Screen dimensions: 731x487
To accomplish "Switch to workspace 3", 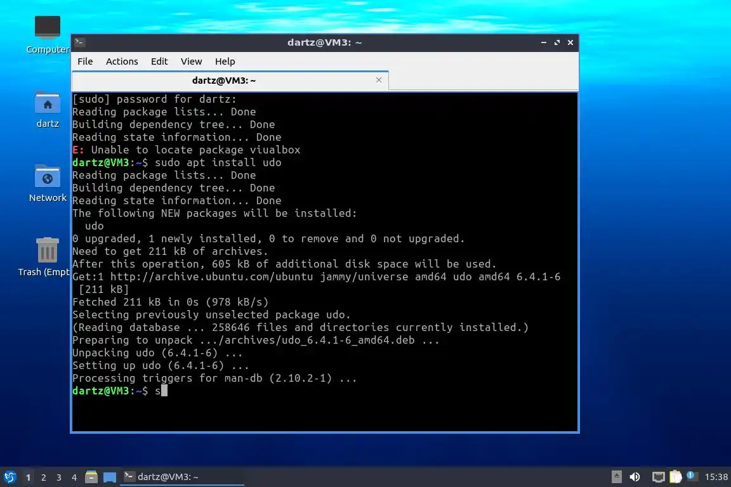I will (59, 477).
